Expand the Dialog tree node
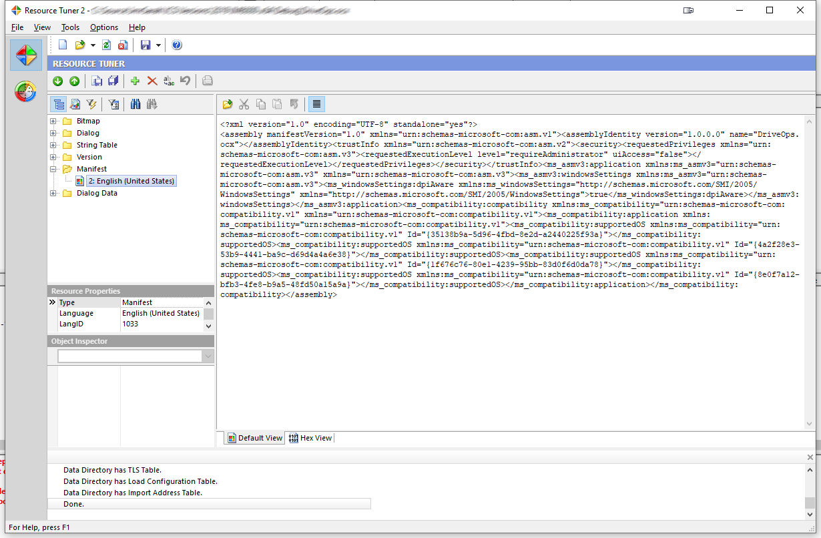The height and width of the screenshot is (538, 821). [x=53, y=133]
